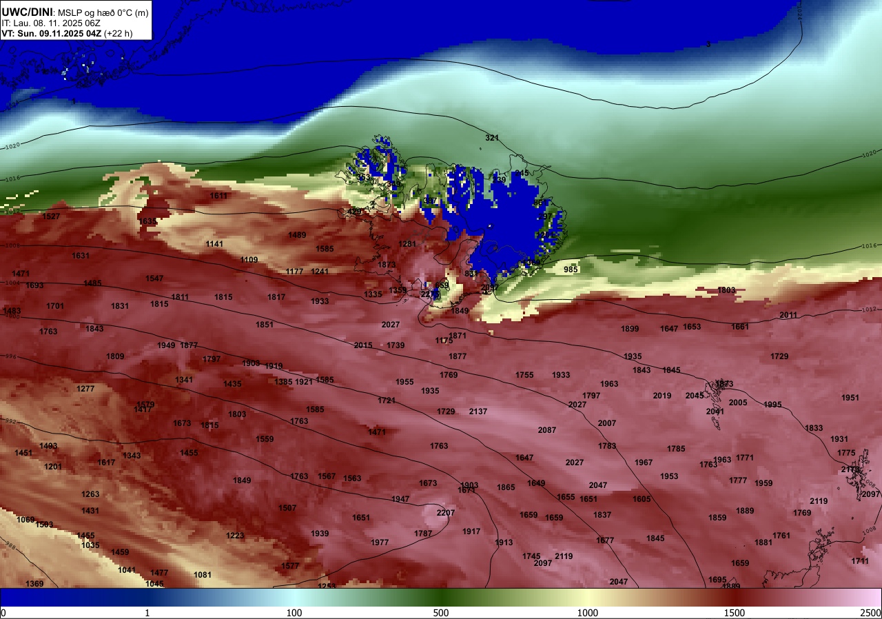Click the map value 1201
Image resolution: width=882 pixels, height=619 pixels.
53,467
